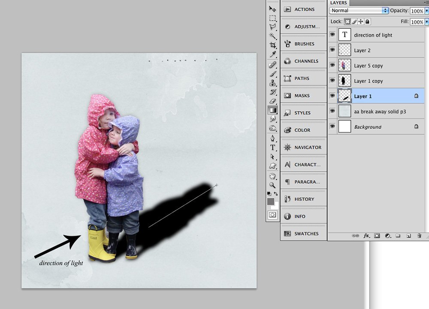The height and width of the screenshot is (309, 429).
Task: Toggle Lock transparent pixels
Action: click(347, 21)
